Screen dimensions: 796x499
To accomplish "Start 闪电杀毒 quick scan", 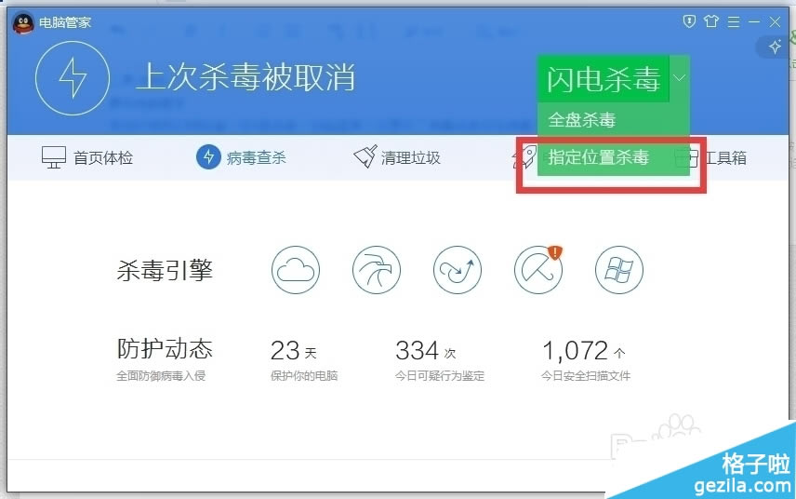I will click(603, 79).
